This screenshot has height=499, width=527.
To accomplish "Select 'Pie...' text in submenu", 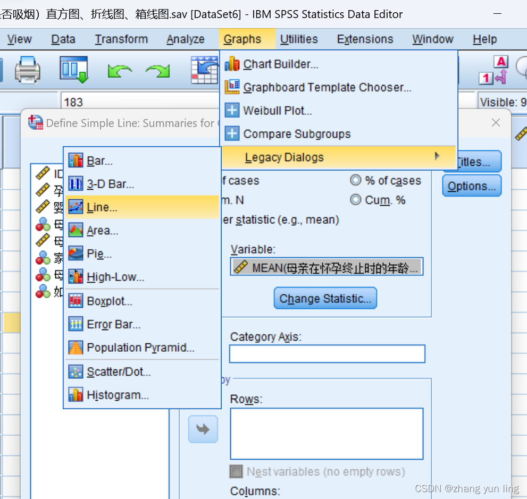I will 99,254.
